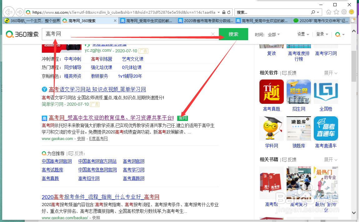Click 反馈 next to 为您推荐
Image resolution: width=359 pixels, height=222 pixels.
pyautogui.click(x=77, y=153)
